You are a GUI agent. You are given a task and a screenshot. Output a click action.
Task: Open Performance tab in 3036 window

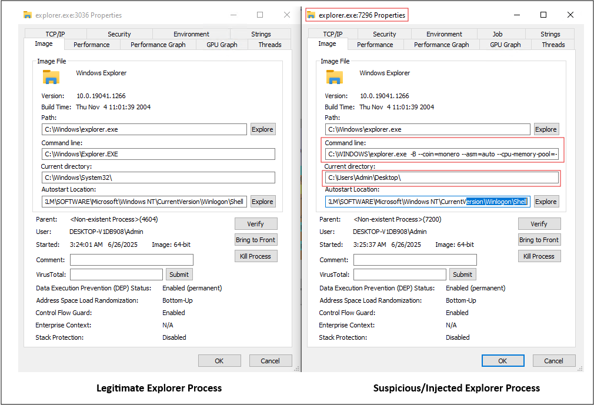[x=92, y=45]
